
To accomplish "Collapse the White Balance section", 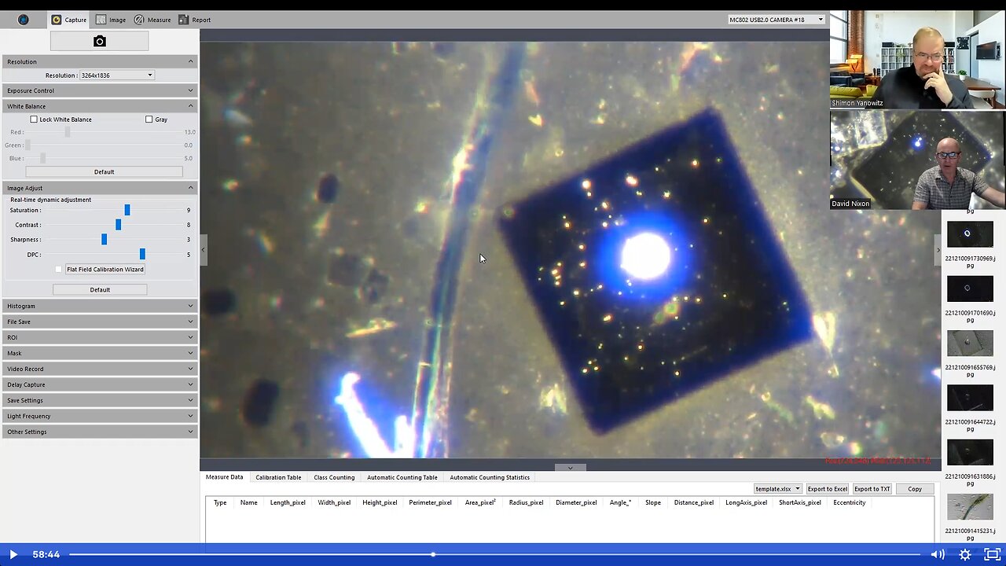I will pos(99,106).
